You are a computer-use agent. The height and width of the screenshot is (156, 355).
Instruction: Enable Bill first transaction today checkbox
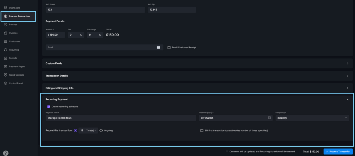pyautogui.click(x=202, y=130)
